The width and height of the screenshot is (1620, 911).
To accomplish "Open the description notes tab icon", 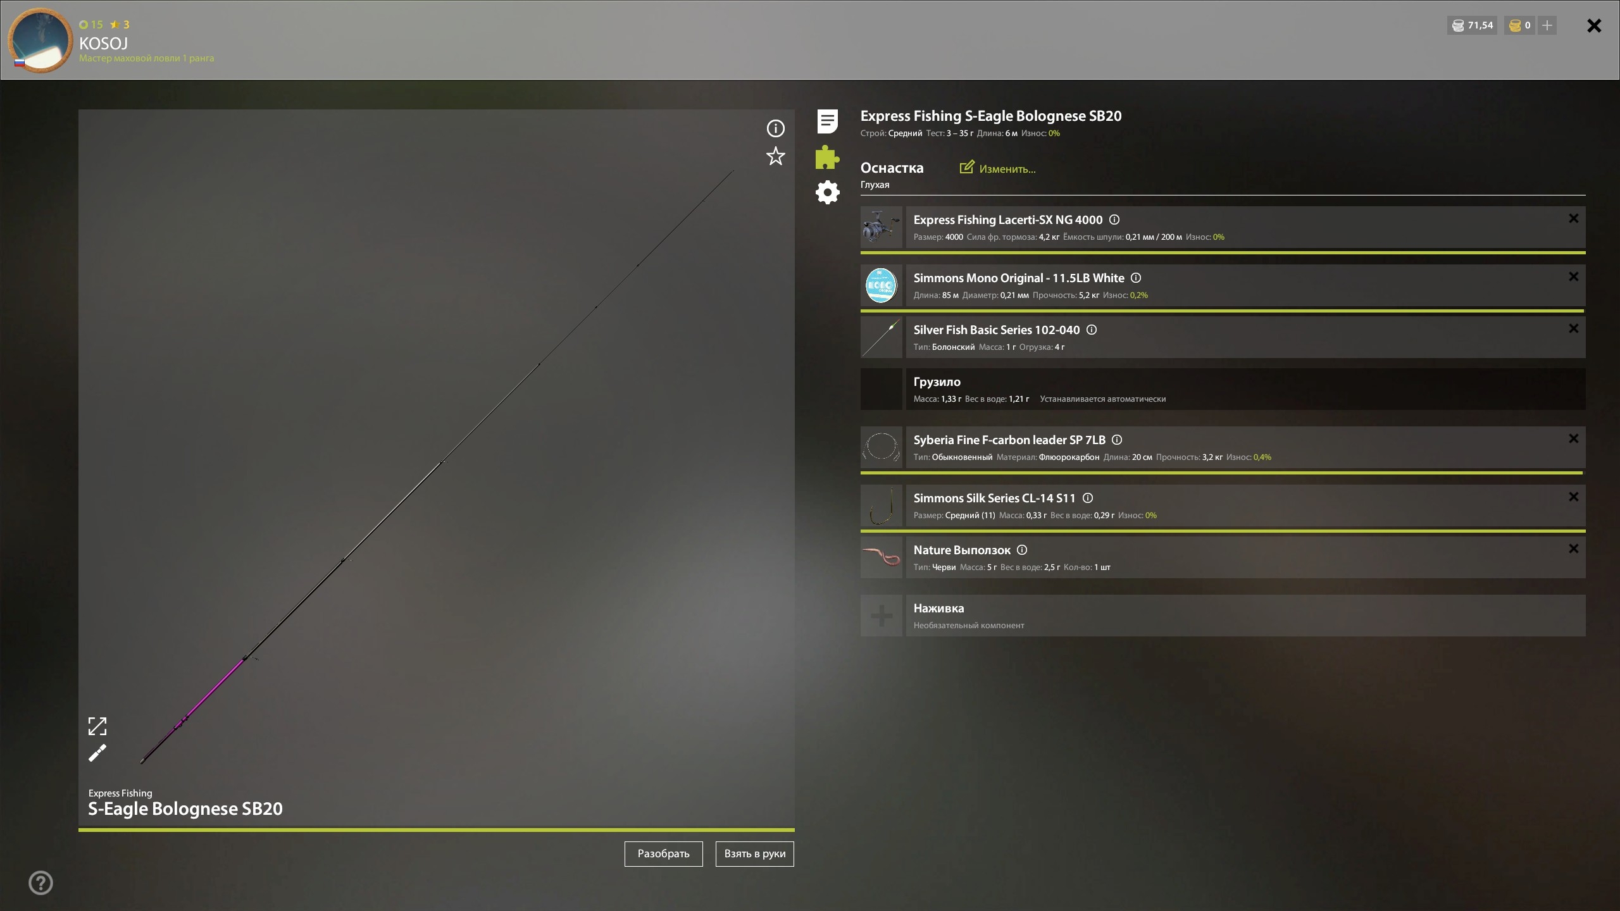I will (827, 121).
